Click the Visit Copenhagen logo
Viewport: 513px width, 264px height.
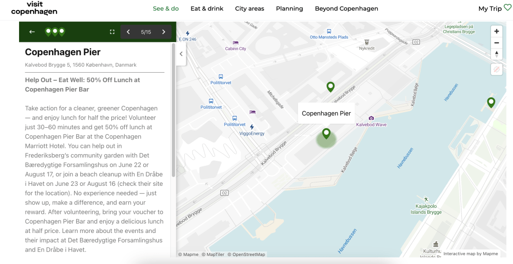tap(34, 8)
